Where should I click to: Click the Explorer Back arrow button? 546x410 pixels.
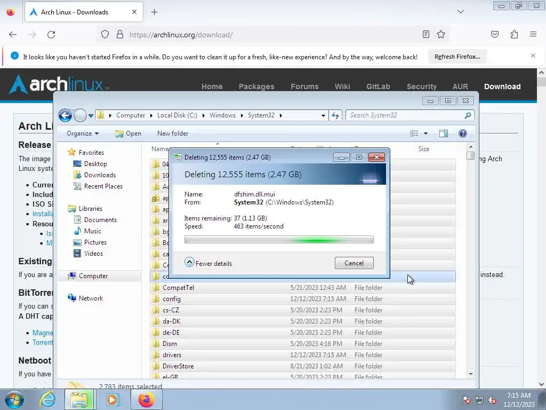pyautogui.click(x=65, y=115)
